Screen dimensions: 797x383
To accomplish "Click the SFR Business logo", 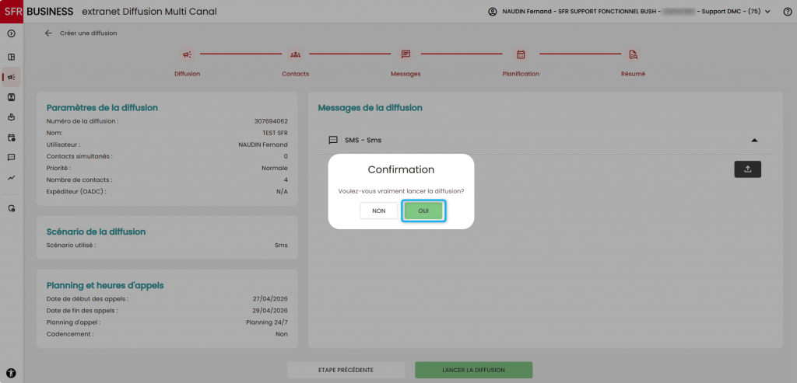I will tap(37, 11).
